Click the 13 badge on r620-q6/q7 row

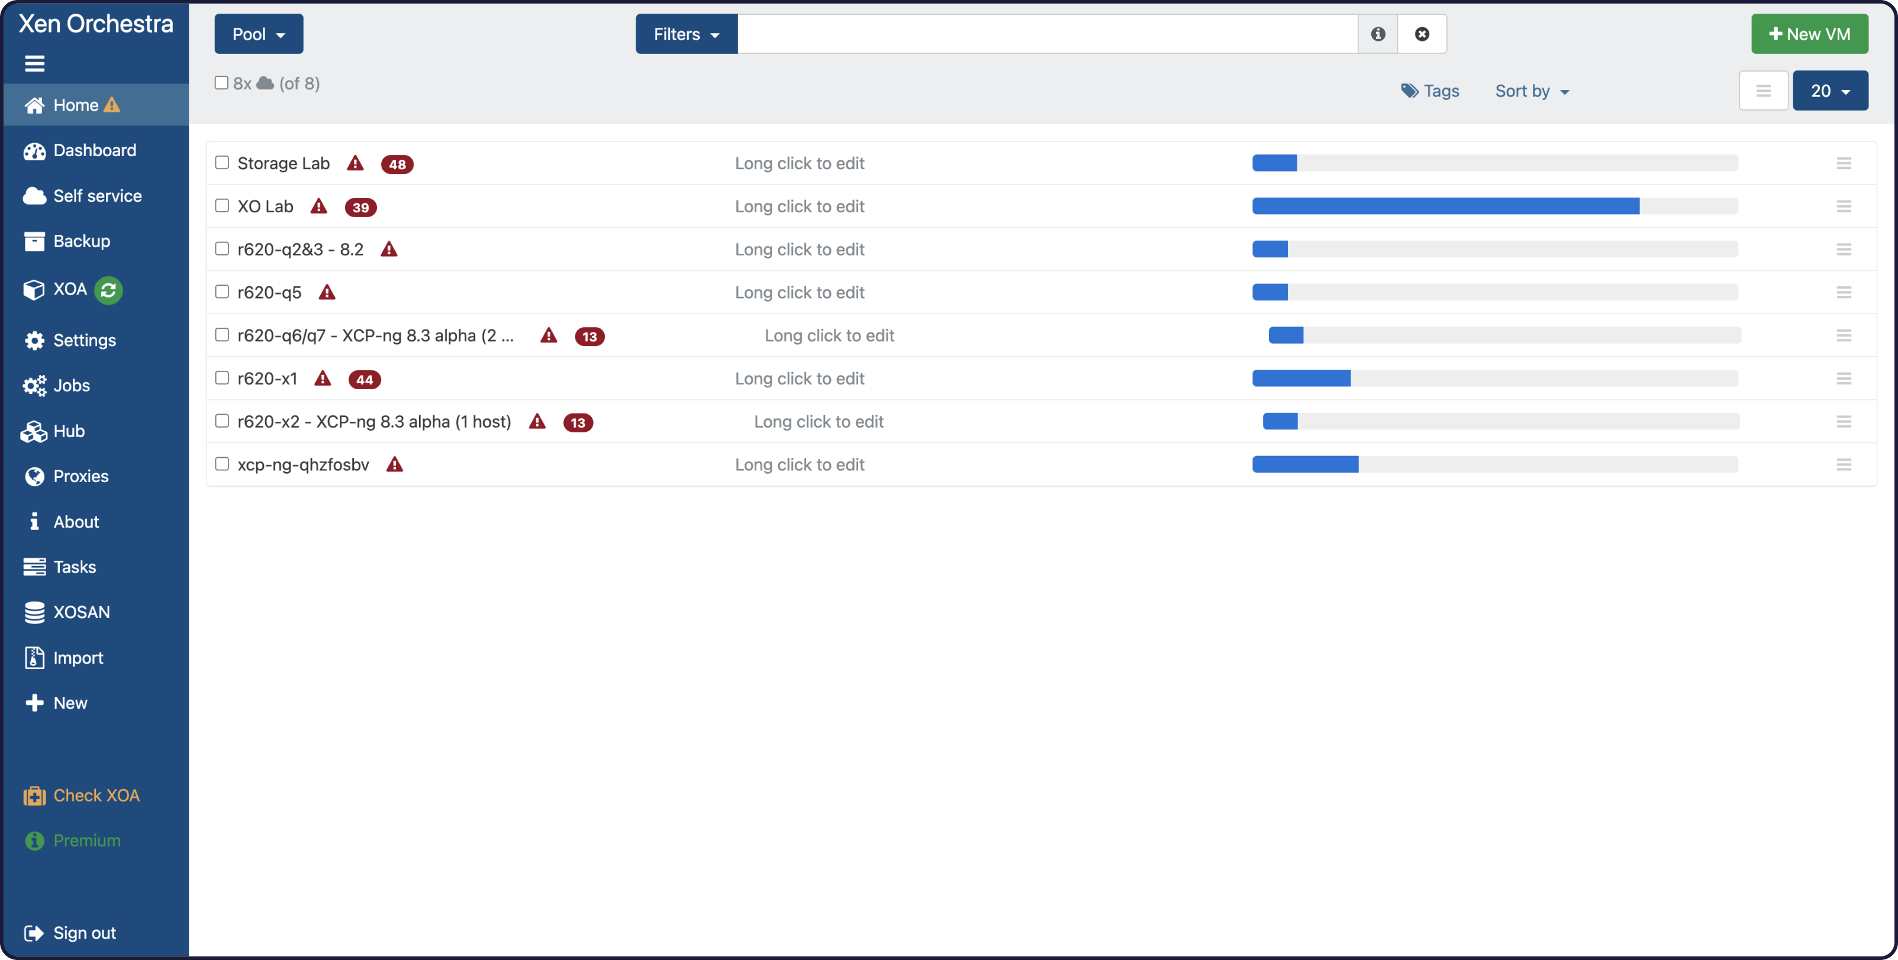pyautogui.click(x=589, y=337)
